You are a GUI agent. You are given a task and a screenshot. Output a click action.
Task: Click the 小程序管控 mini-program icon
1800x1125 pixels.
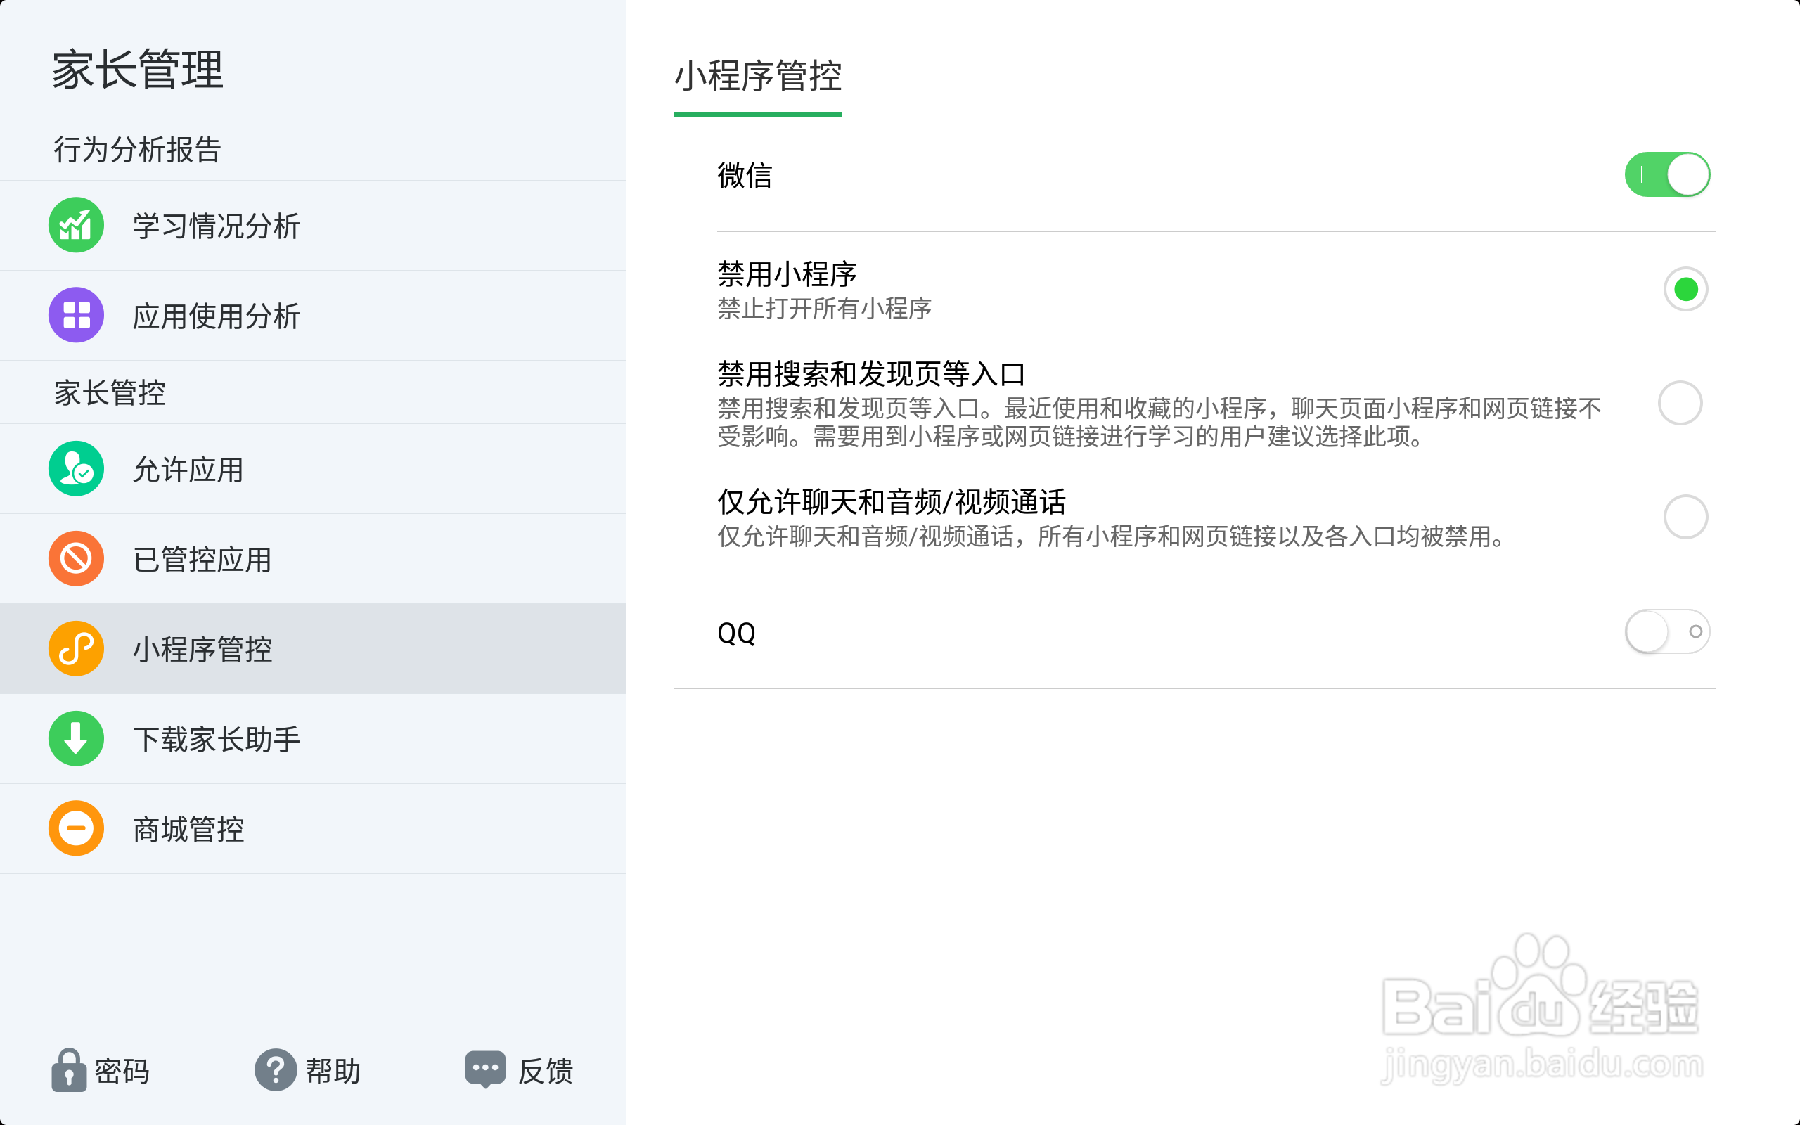click(x=76, y=649)
